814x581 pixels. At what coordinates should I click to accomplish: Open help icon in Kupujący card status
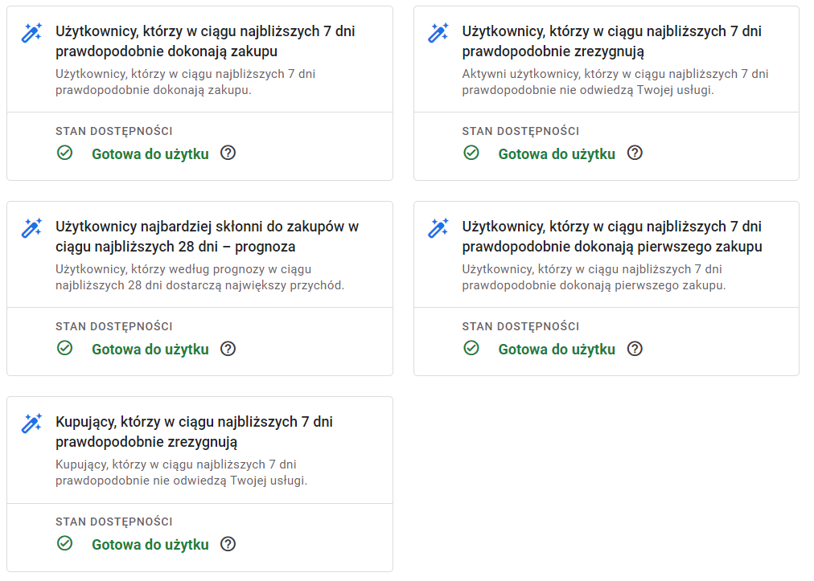(228, 544)
